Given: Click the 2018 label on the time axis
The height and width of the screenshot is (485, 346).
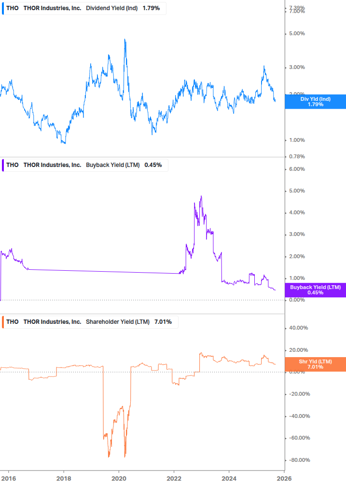Looking at the screenshot, I should click(63, 478).
